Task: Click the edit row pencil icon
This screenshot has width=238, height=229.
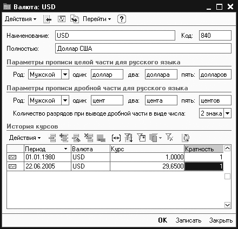Action: coord(76,138)
